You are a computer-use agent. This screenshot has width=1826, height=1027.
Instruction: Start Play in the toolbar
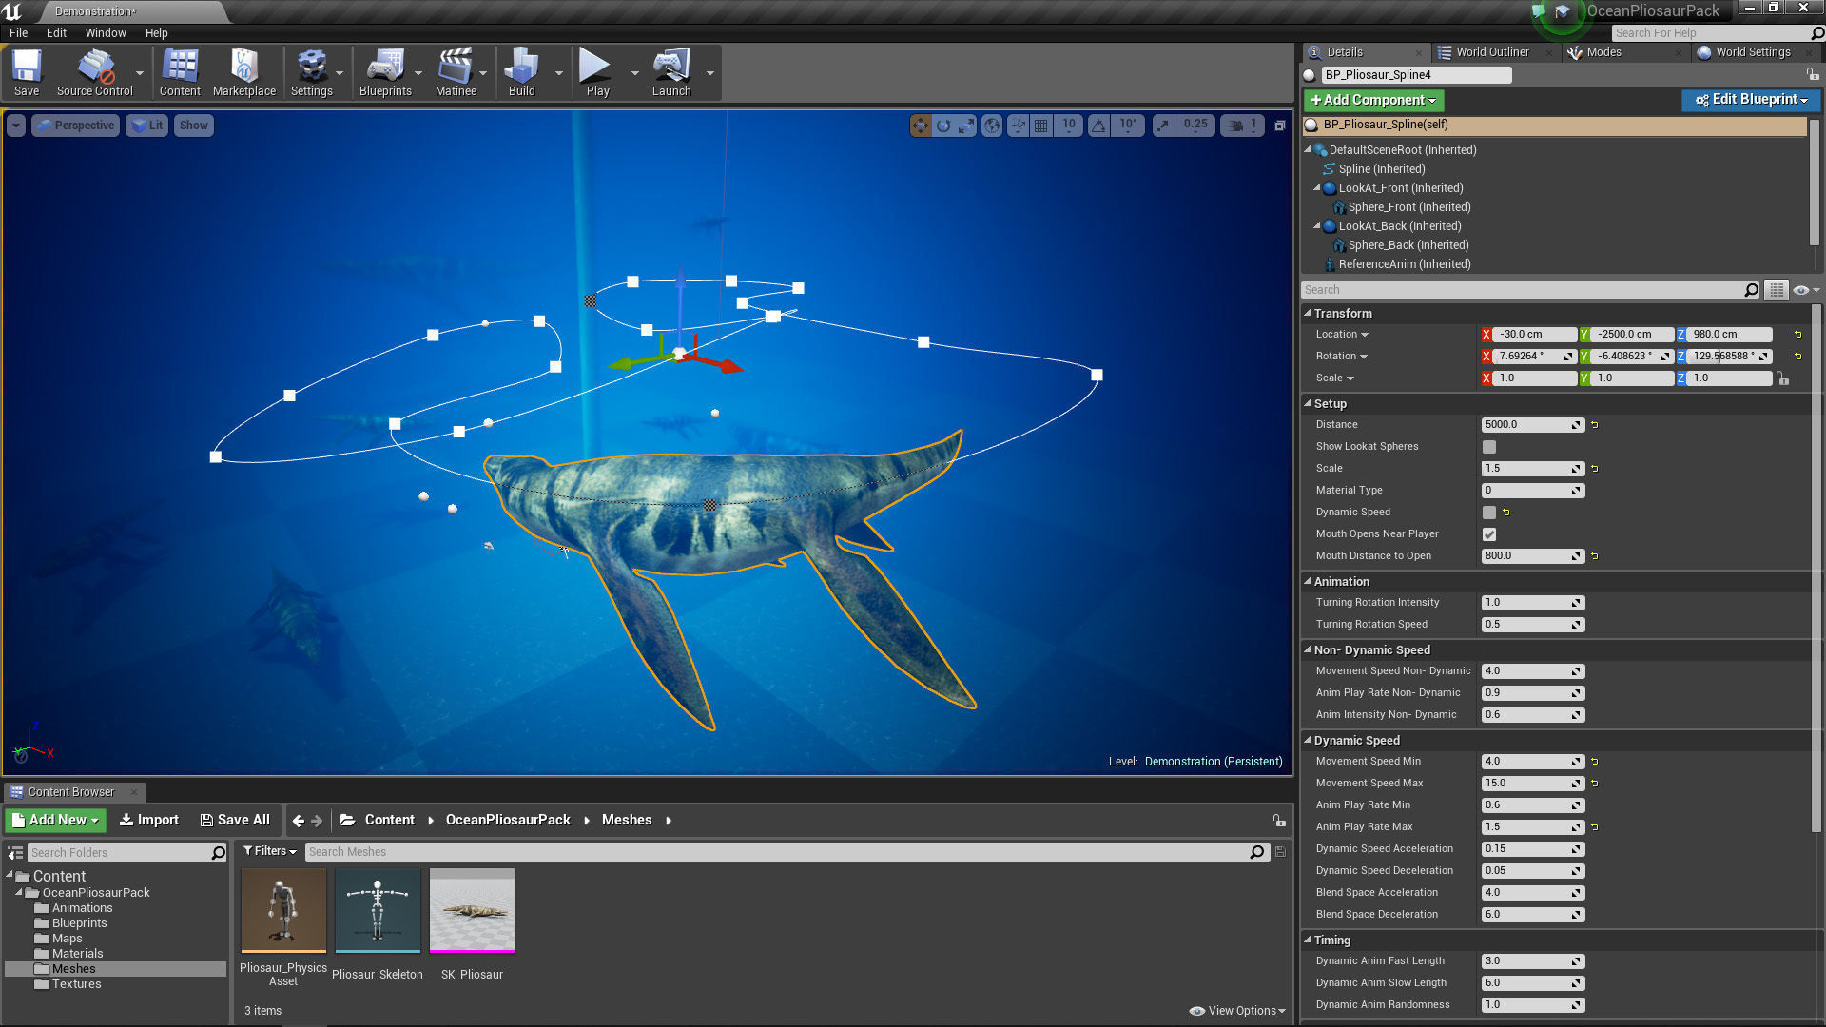click(597, 73)
